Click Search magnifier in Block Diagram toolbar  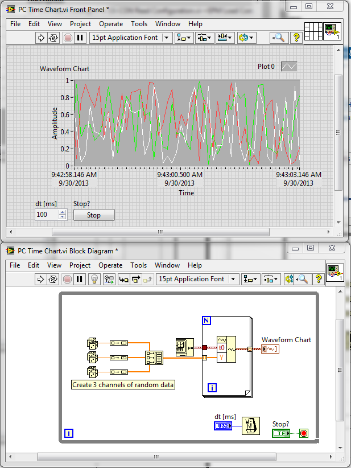[302, 280]
